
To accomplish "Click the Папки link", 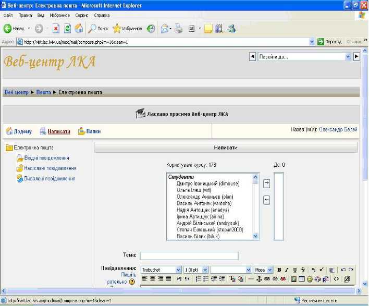I will point(93,132).
